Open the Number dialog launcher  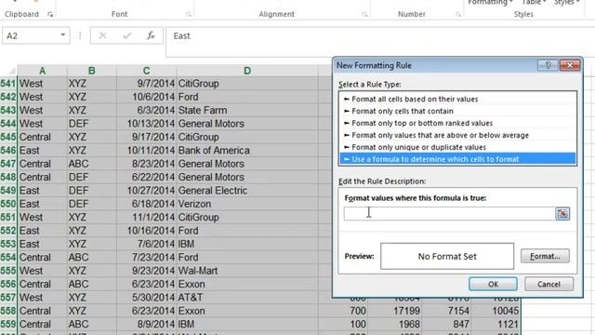pyautogui.click(x=458, y=15)
